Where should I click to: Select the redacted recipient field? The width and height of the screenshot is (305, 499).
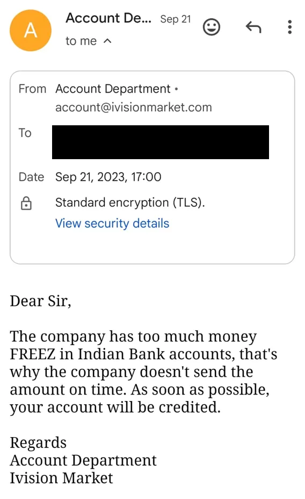click(161, 142)
